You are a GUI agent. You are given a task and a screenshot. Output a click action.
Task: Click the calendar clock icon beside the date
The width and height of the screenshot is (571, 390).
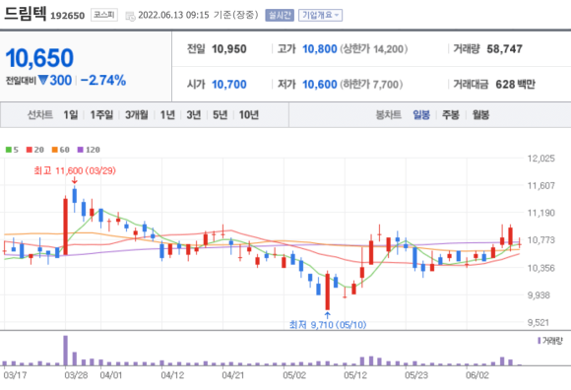[x=130, y=16]
